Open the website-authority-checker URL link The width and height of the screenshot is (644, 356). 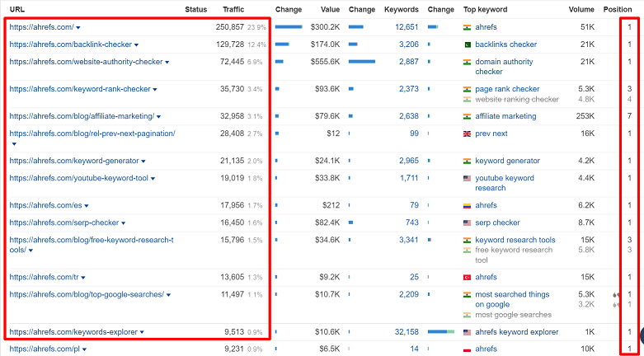[x=86, y=62]
